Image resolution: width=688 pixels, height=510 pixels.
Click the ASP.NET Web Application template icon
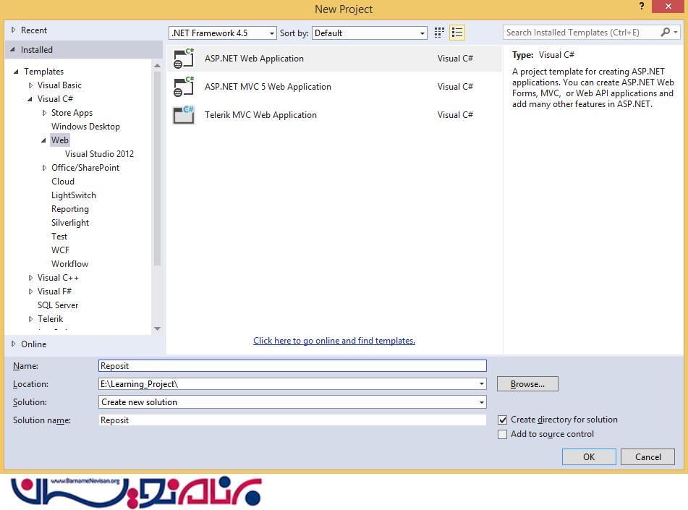coord(184,59)
